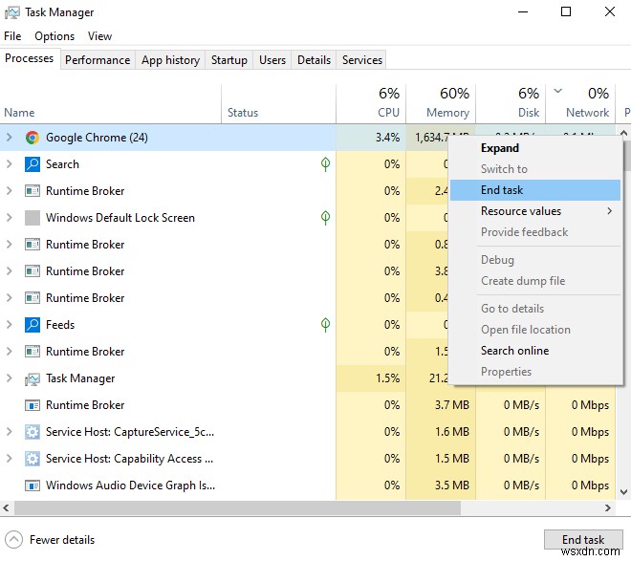The image size is (631, 561).
Task: Click the green leaf status icon for Feeds
Action: (x=326, y=325)
